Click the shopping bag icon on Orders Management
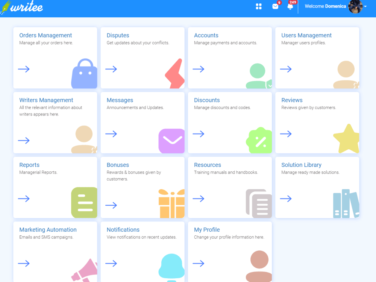This screenshot has width=376, height=282. tap(84, 74)
